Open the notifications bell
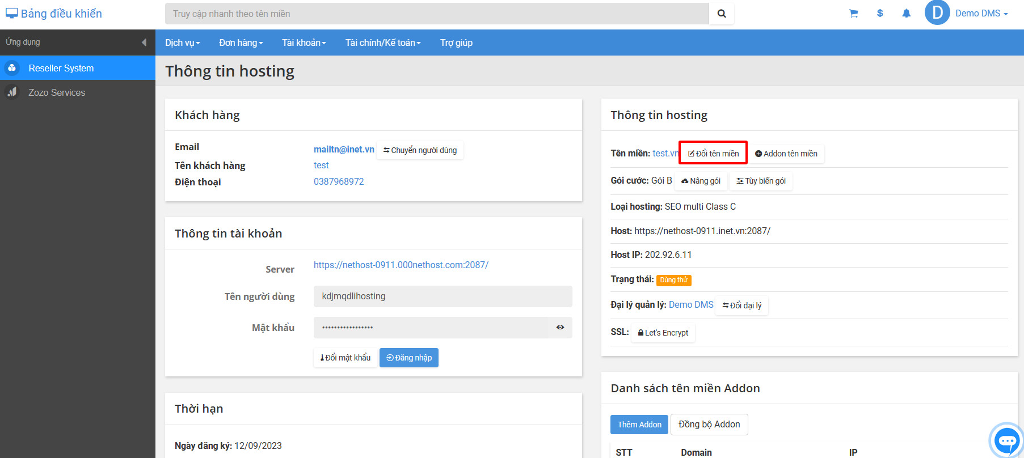Viewport: 1024px width, 458px height. point(906,13)
